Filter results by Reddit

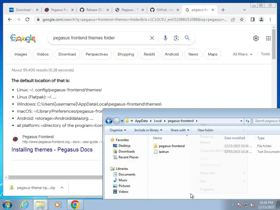(150, 54)
